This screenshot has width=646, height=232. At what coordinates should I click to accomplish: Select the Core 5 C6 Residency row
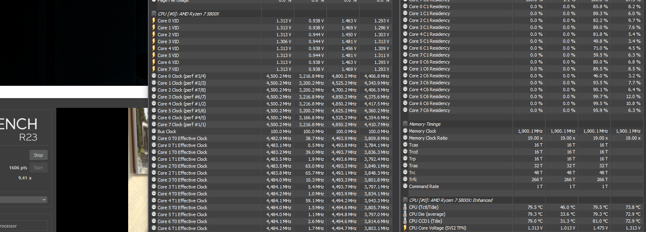tap(522, 96)
